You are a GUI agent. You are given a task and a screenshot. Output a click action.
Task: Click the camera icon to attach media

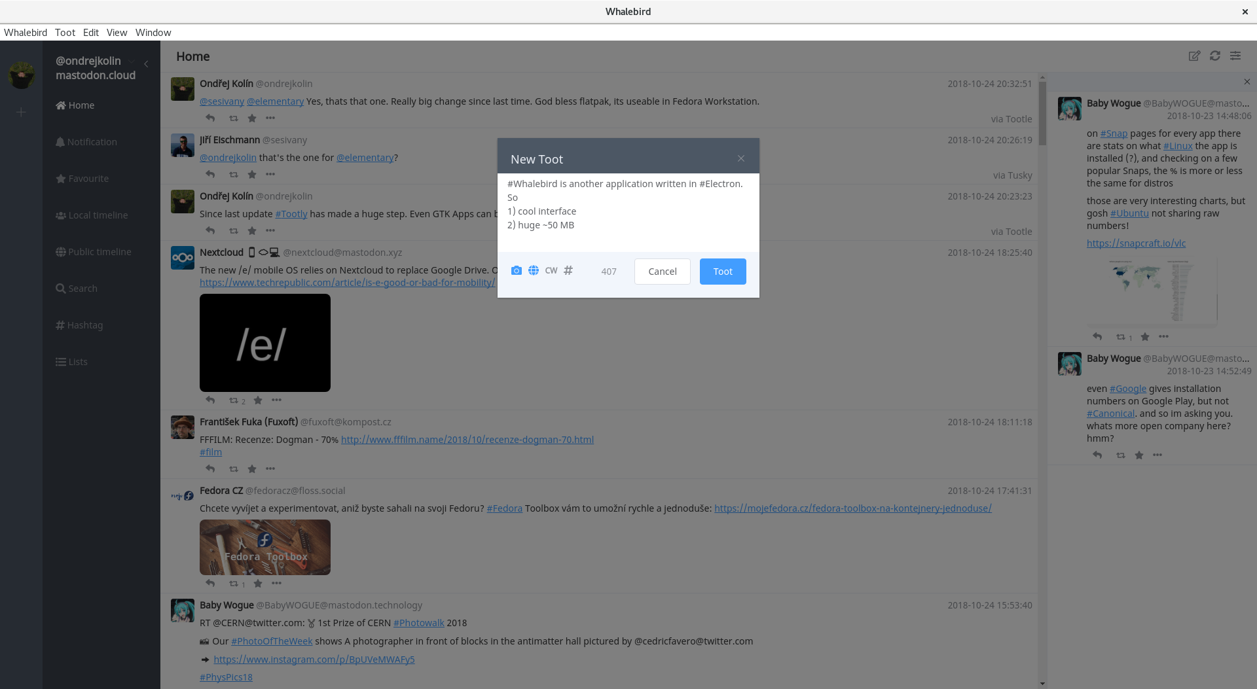pos(516,271)
